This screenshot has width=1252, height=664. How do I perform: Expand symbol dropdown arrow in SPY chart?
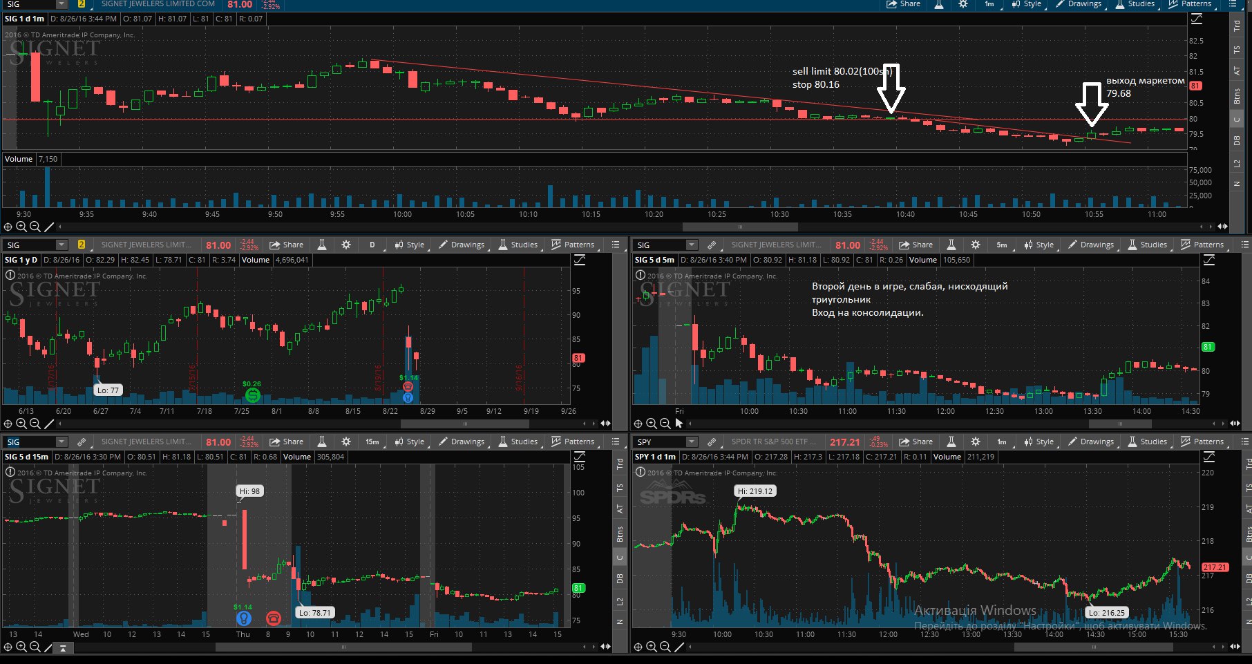(x=692, y=442)
